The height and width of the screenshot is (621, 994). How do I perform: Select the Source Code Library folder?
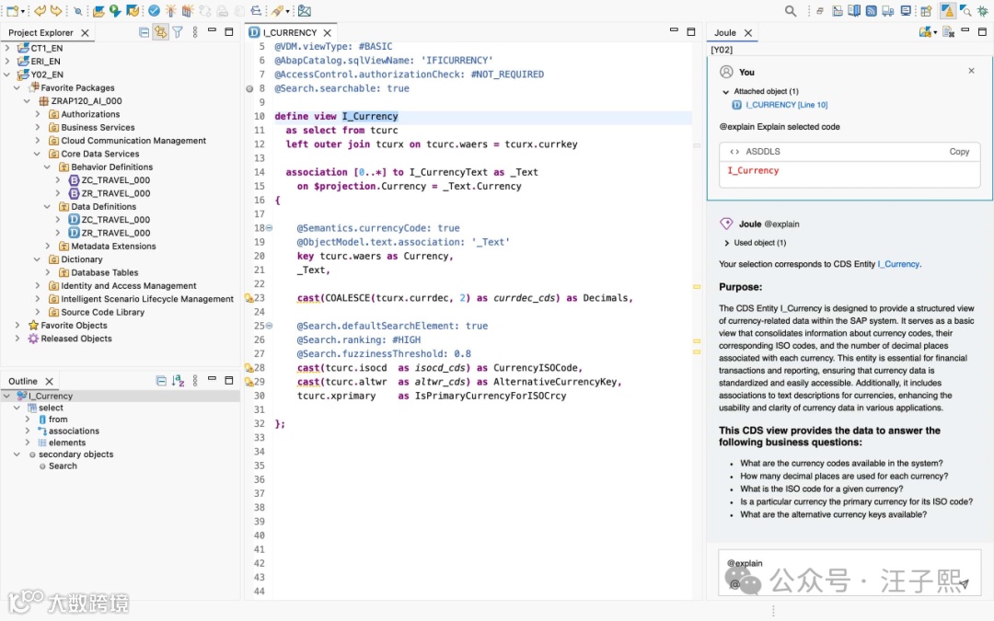click(x=102, y=312)
